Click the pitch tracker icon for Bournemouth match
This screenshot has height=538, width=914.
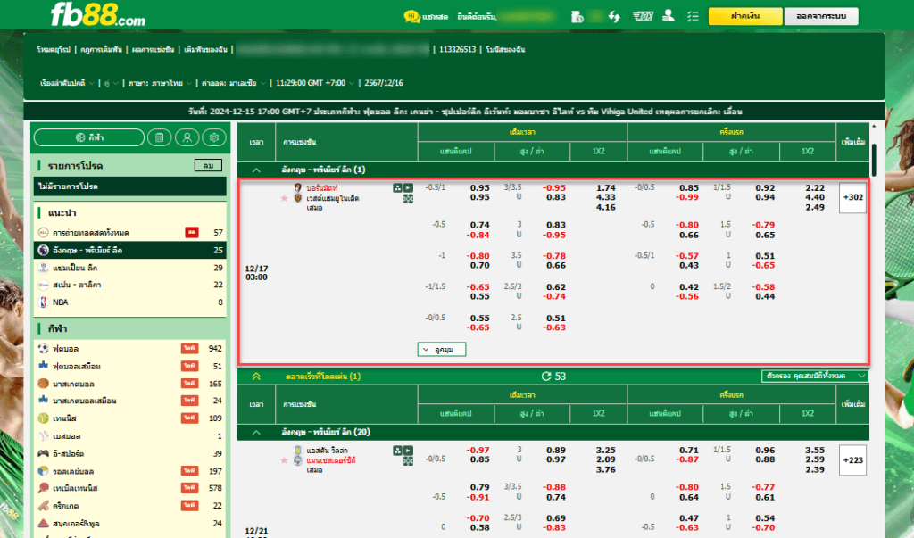pyautogui.click(x=408, y=199)
